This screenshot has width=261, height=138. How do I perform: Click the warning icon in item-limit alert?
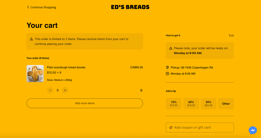tap(31, 39)
